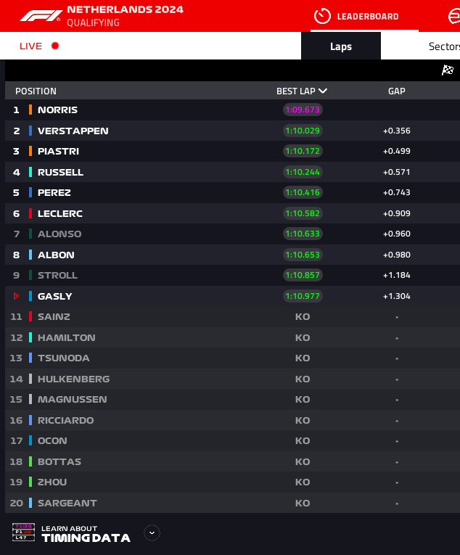
Task: Select the Verstappen row
Action: [145, 131]
